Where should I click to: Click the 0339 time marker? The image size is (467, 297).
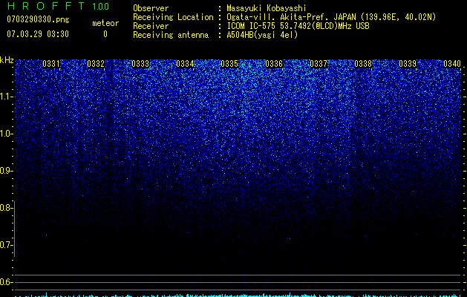(408, 64)
